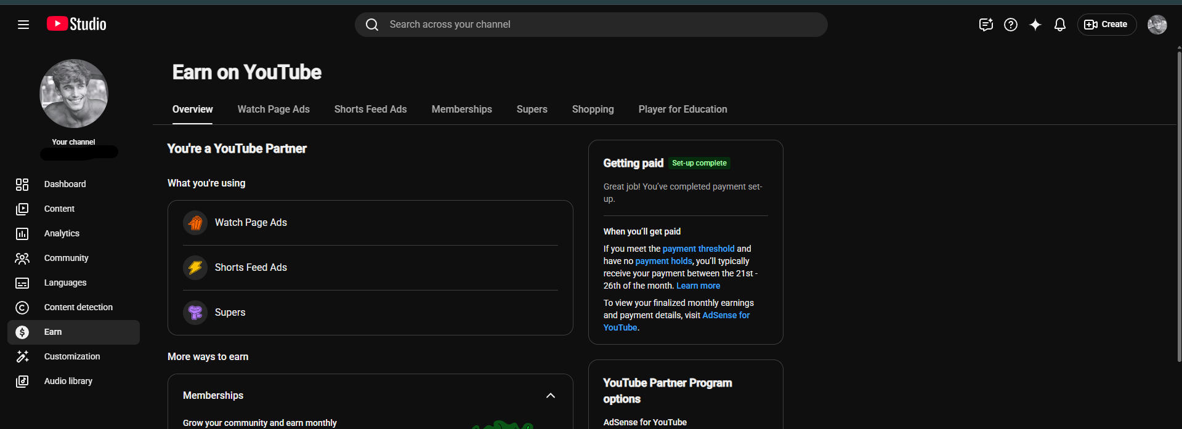The image size is (1182, 429).
Task: Switch to the Watch Page Ads tab
Action: (273, 109)
